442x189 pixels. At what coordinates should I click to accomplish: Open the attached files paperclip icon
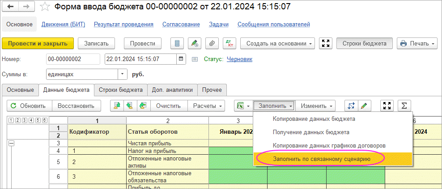[x=211, y=43]
